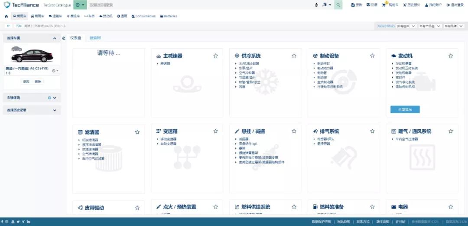Click the YouTube icon in the footer

coord(13,222)
